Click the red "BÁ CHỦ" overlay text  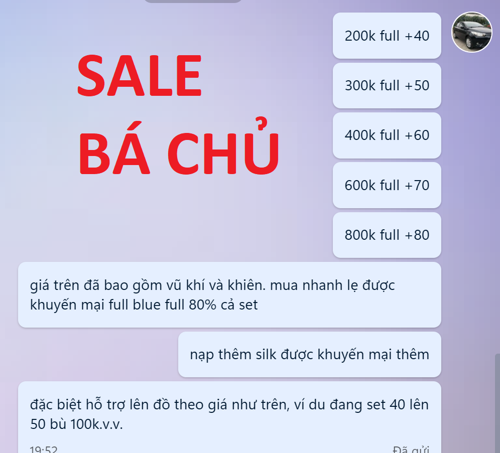179,147
